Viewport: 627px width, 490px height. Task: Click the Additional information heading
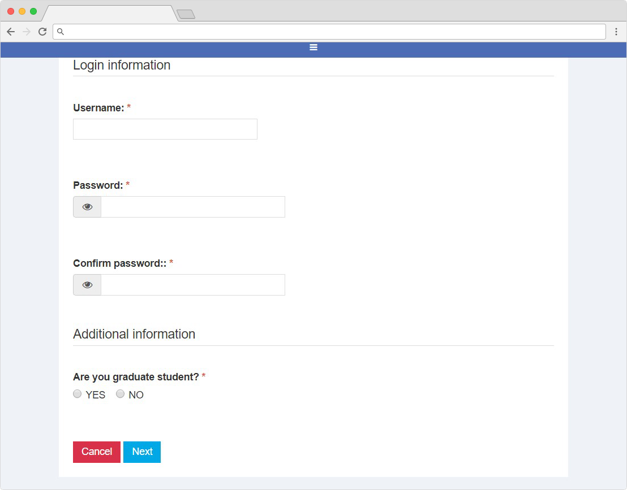[134, 334]
